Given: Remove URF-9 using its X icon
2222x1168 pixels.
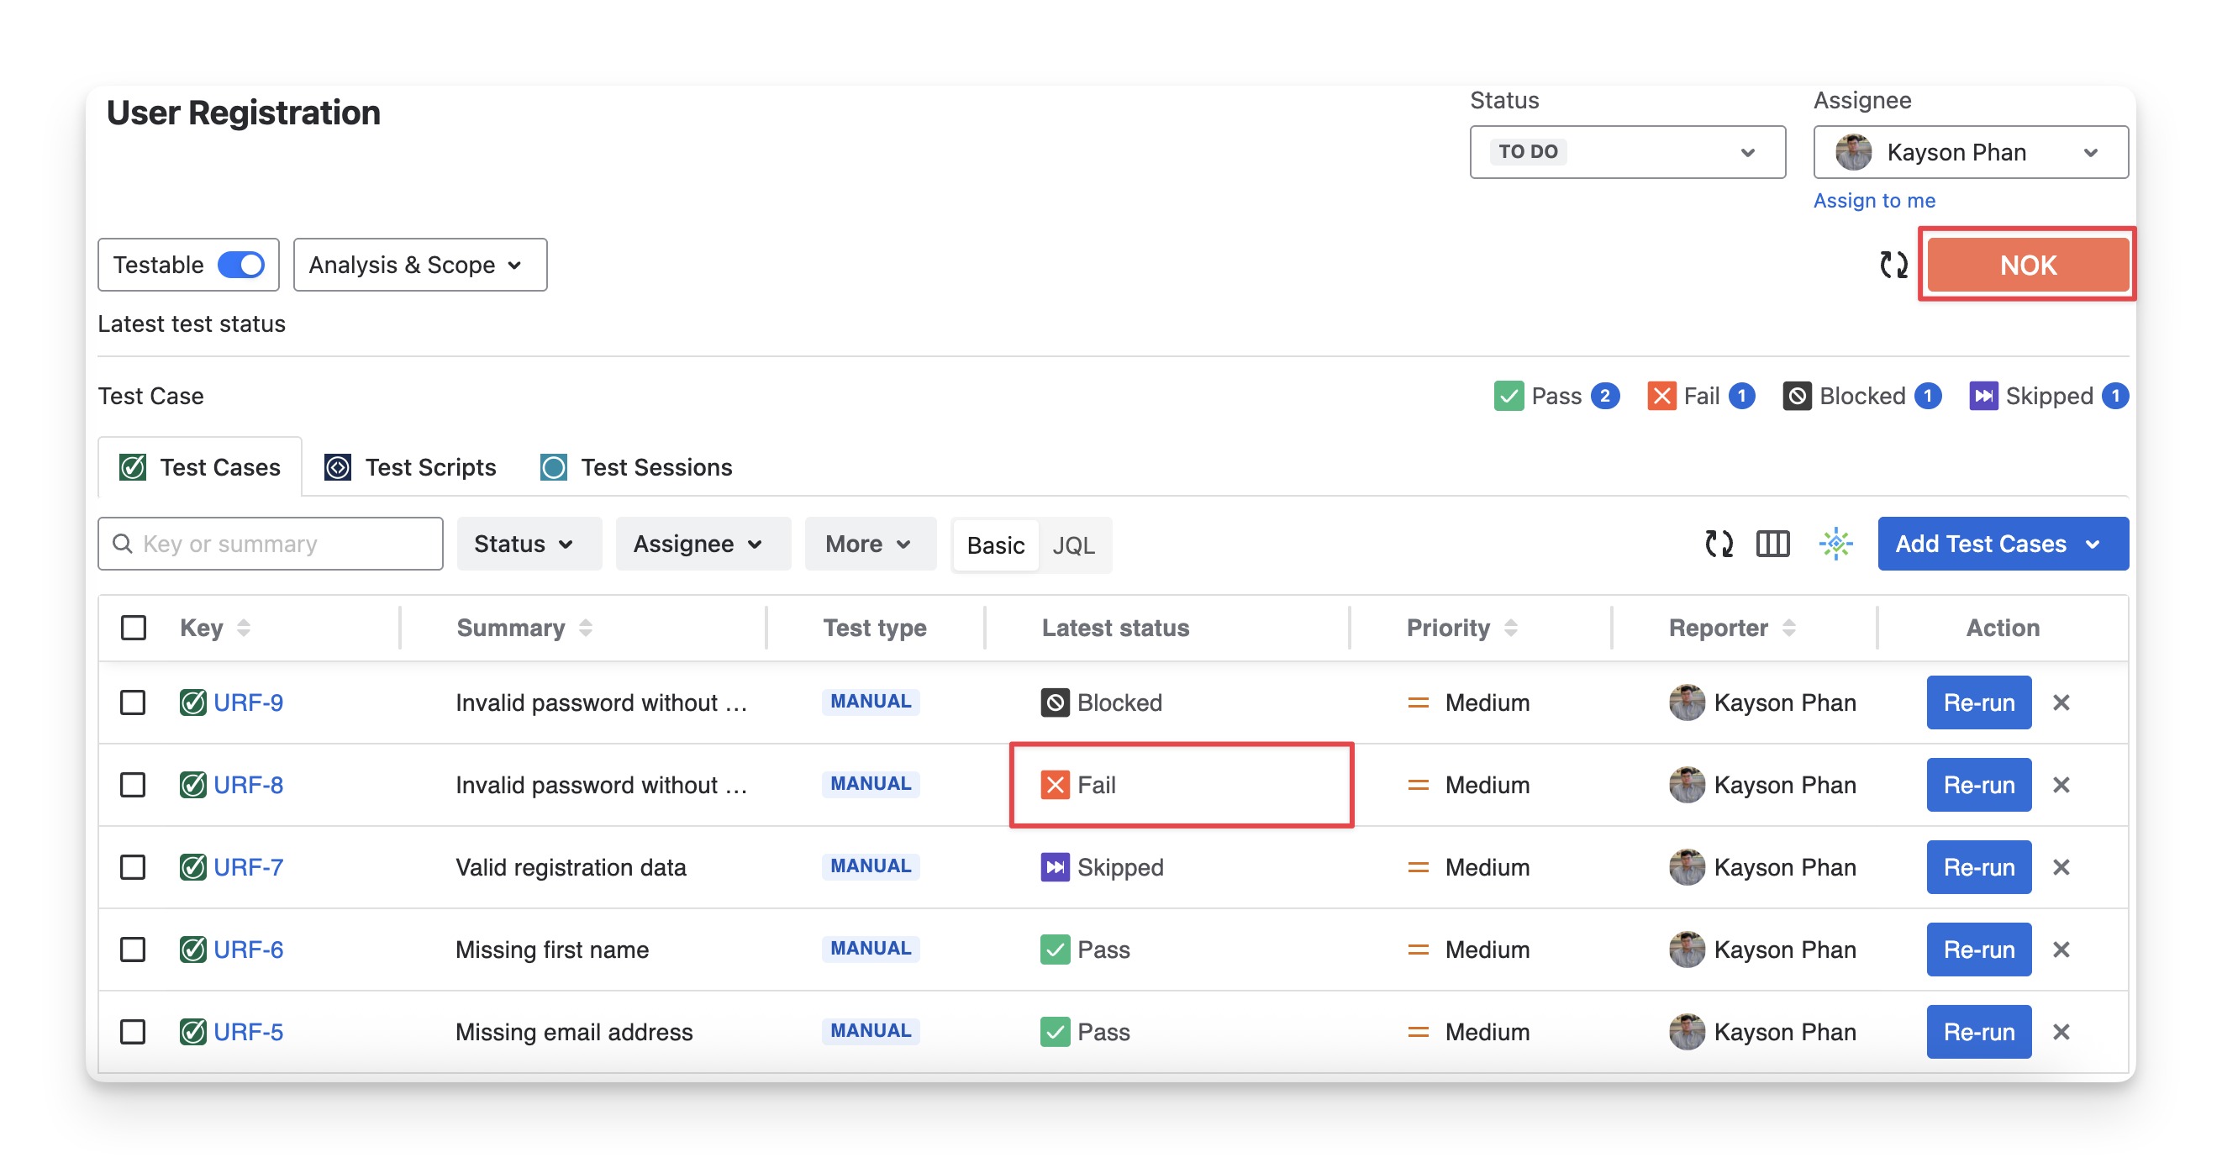Looking at the screenshot, I should coord(2061,702).
